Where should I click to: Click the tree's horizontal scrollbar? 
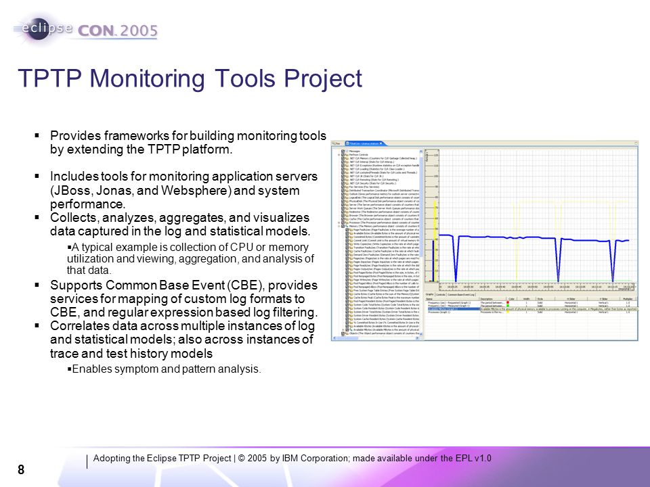(376, 338)
